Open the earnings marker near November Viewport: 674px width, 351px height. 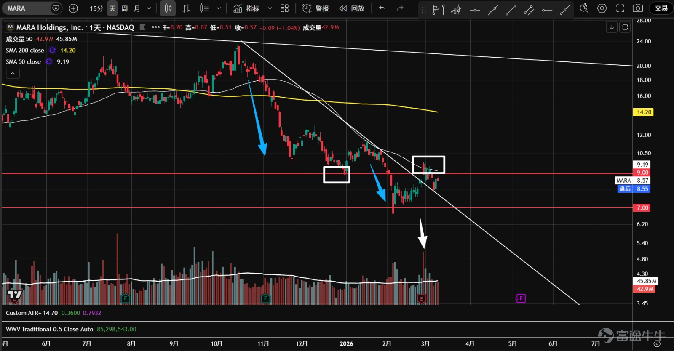click(x=265, y=299)
